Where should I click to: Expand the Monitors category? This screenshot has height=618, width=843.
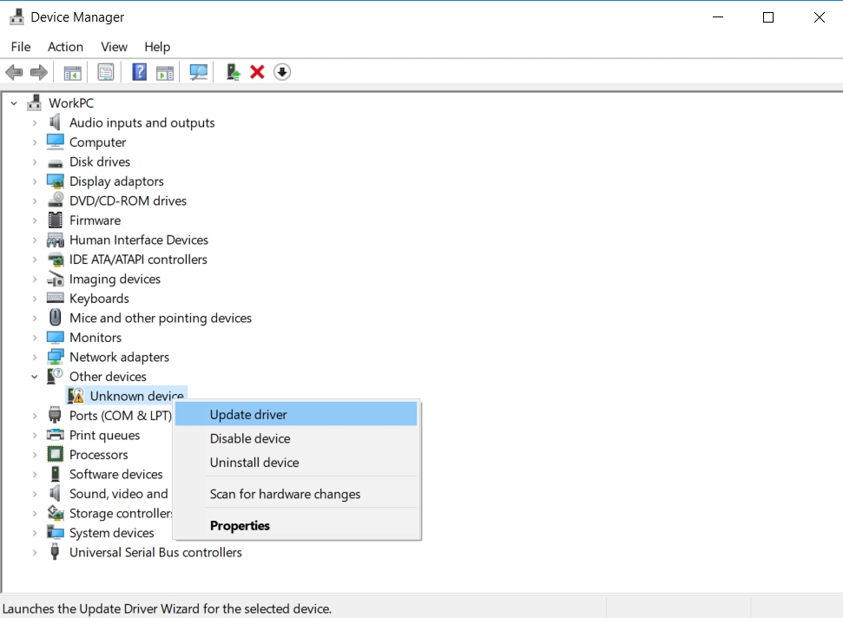(x=35, y=338)
